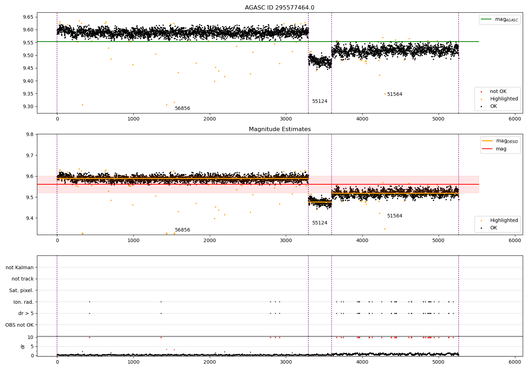Click the 6000 x-axis tick of bottom plot
The image size is (528, 370).
tap(515, 362)
